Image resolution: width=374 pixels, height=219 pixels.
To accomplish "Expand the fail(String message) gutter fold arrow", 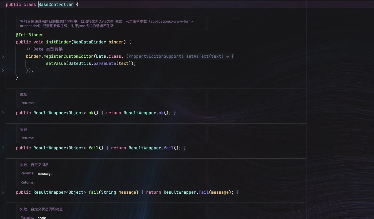I will [x=3, y=192].
